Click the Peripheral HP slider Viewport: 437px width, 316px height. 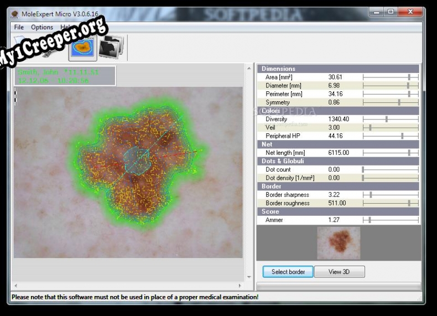click(402, 136)
